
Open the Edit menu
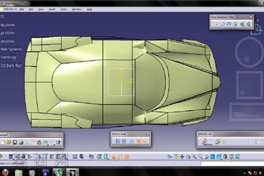(x=31, y=9)
